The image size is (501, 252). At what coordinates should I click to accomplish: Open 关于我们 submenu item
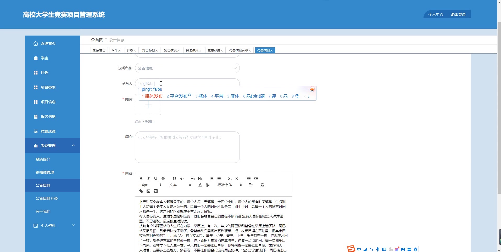click(53, 211)
